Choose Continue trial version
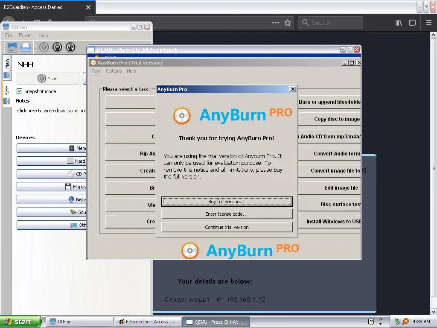The height and width of the screenshot is (328, 437). (x=227, y=227)
